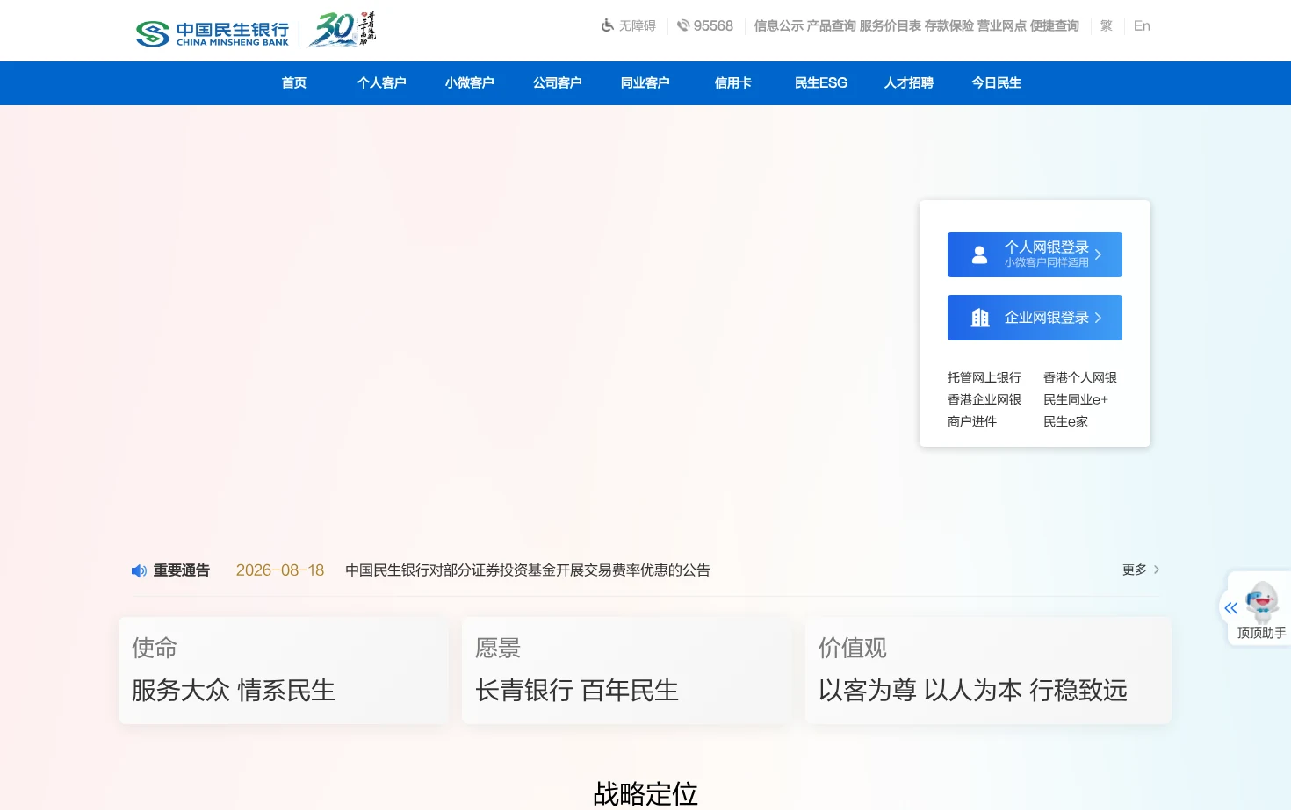The width and height of the screenshot is (1291, 810).
Task: Click the arrow on 企业网银登录 button
Action: pyautogui.click(x=1098, y=318)
